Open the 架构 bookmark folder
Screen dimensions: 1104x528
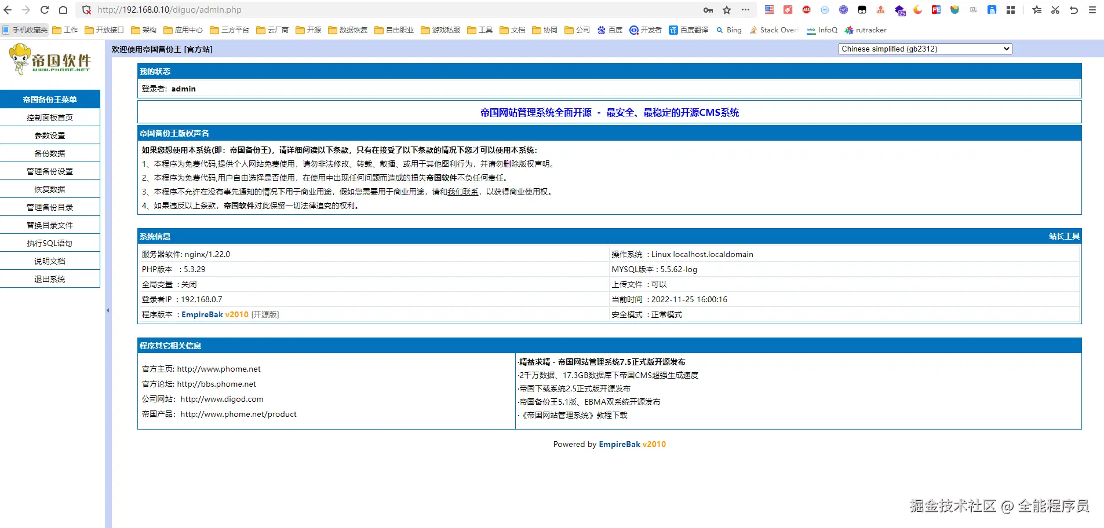pos(144,30)
